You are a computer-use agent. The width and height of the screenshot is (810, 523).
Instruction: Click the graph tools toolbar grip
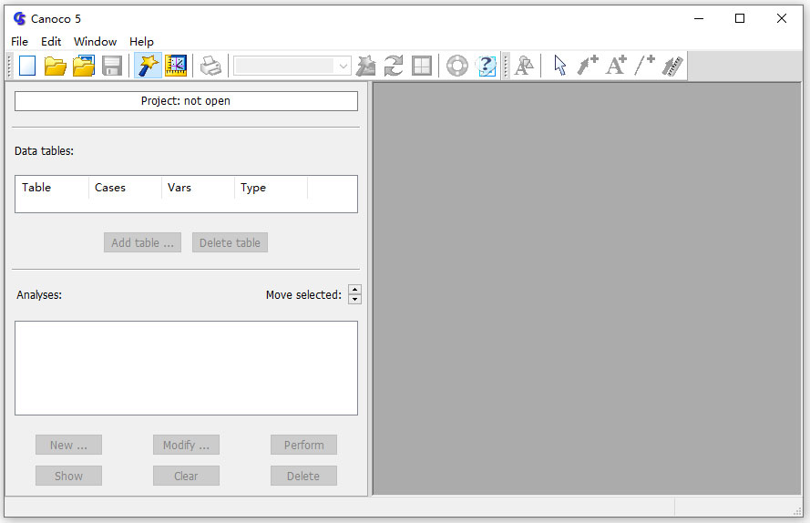pyautogui.click(x=506, y=67)
